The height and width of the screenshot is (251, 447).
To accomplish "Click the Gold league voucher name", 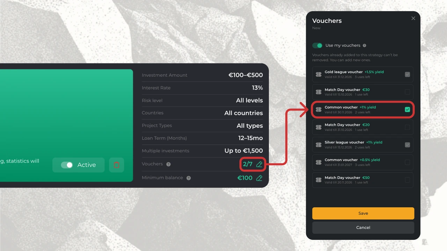I will coord(343,72).
